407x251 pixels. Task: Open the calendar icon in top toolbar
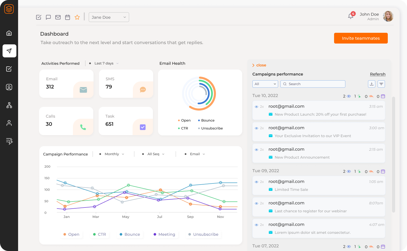tap(68, 17)
